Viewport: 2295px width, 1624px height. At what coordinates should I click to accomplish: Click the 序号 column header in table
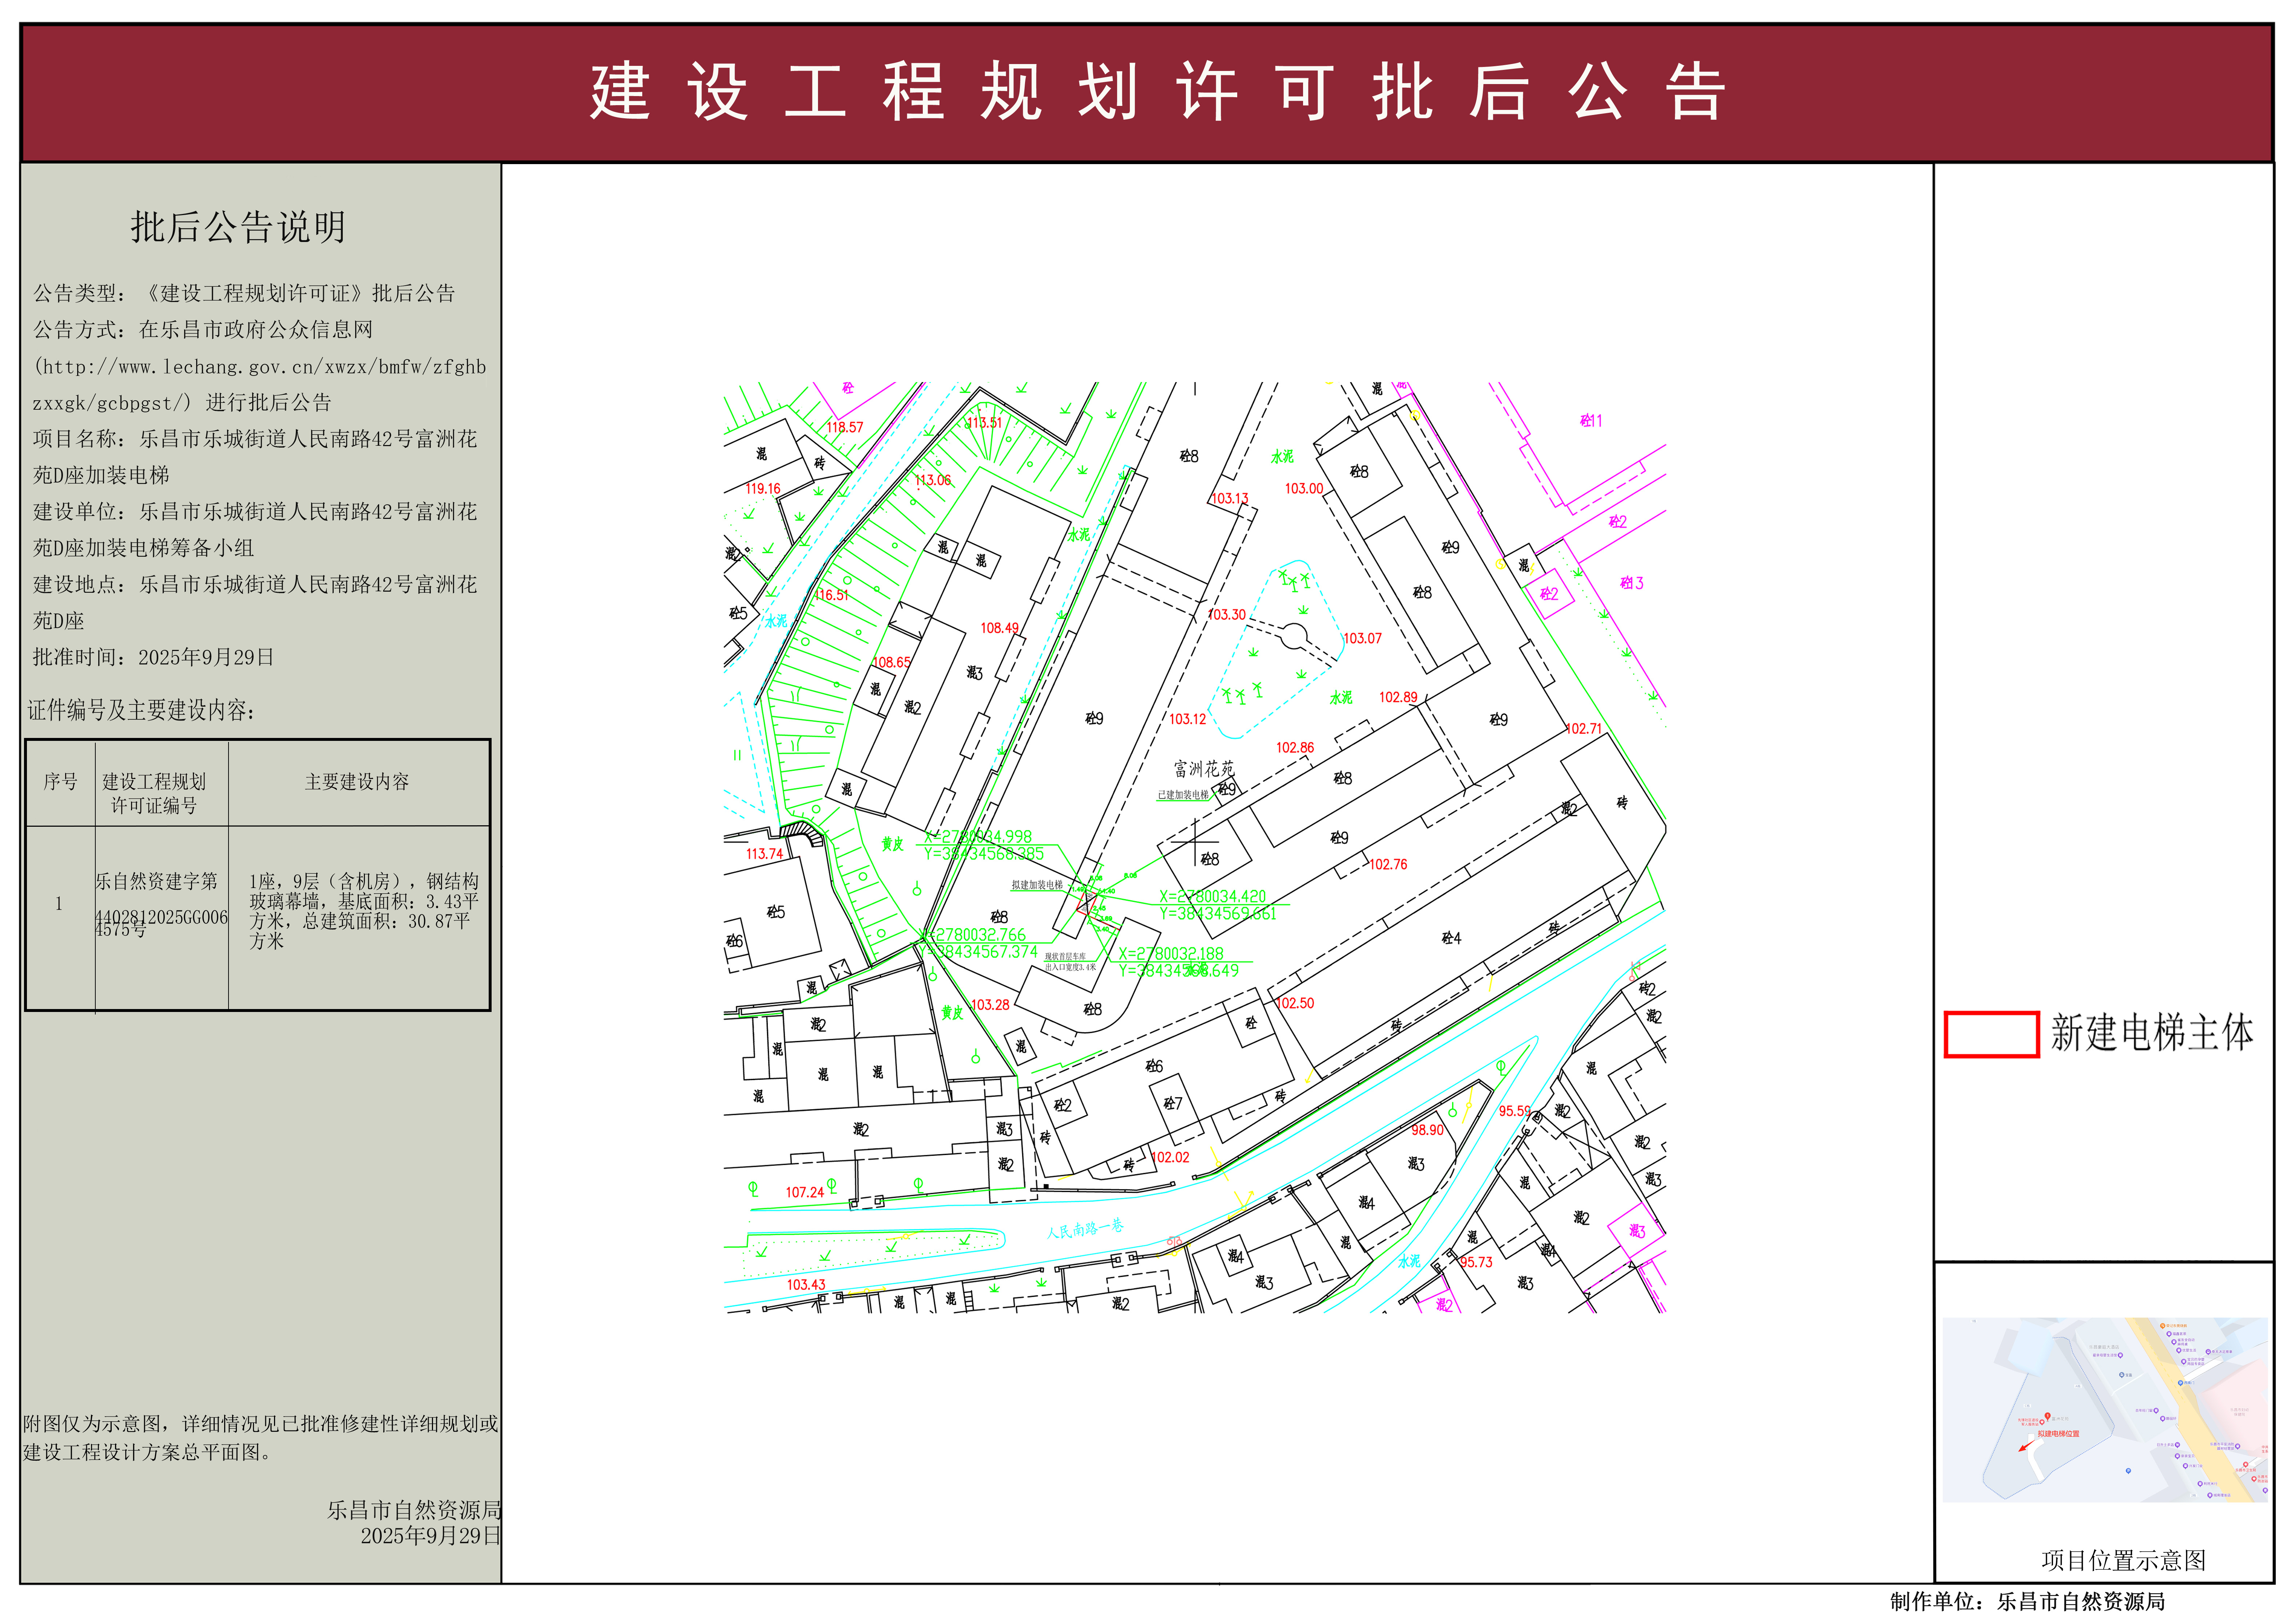tap(60, 782)
